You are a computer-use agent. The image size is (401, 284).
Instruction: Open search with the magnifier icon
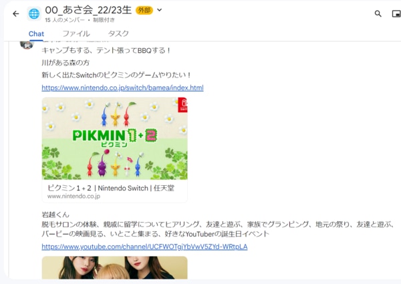378,13
